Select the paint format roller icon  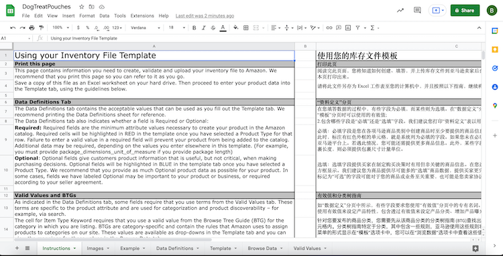[x=41, y=28]
